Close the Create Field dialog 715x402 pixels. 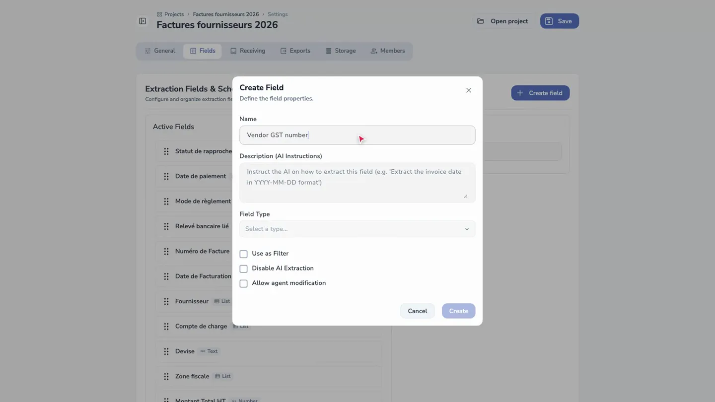click(x=469, y=90)
